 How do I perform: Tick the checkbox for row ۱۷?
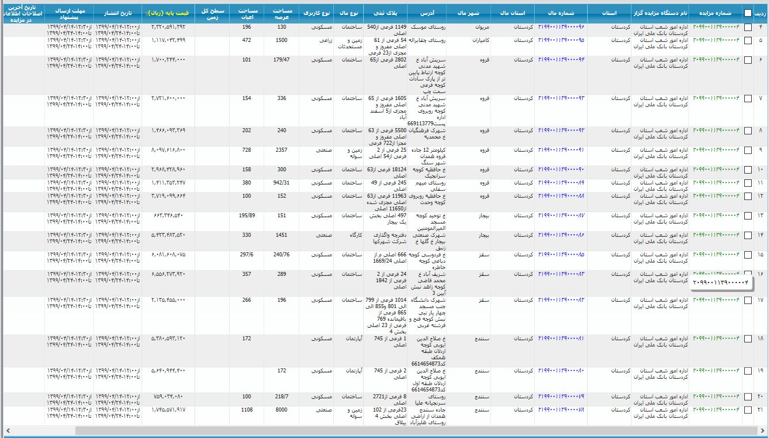[748, 300]
